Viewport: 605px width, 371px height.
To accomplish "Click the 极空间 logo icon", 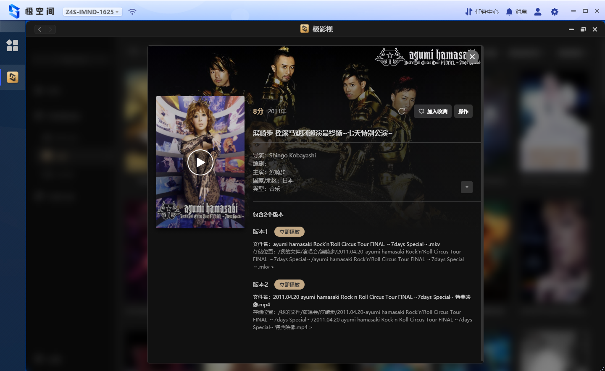I will [14, 11].
